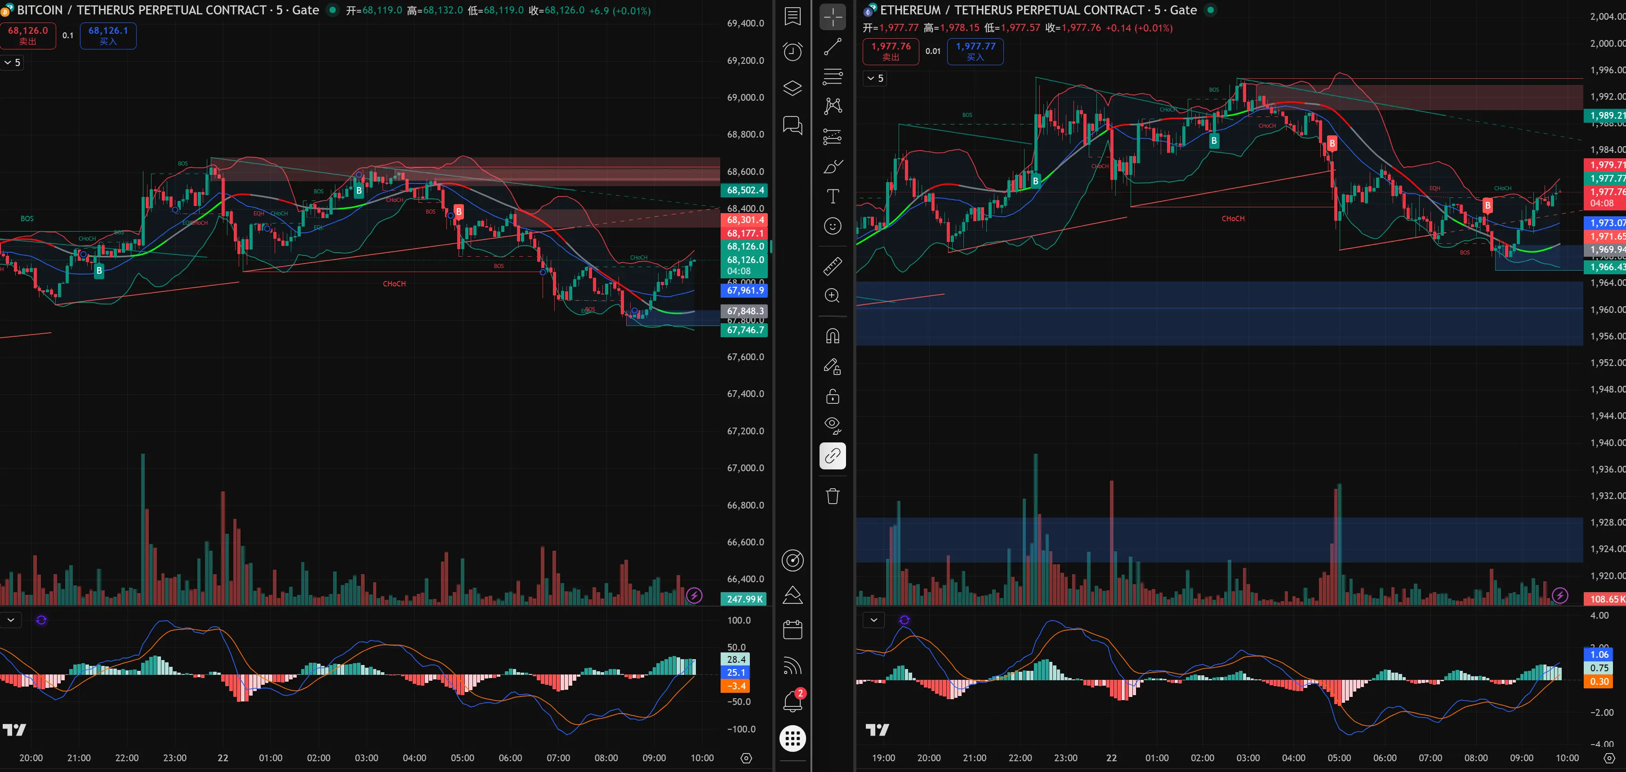Open the Fibonacci retracement tools
The width and height of the screenshot is (1626, 772).
tap(833, 76)
